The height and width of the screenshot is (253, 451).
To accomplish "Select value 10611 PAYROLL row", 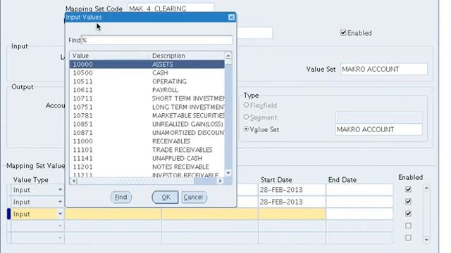I will point(147,90).
